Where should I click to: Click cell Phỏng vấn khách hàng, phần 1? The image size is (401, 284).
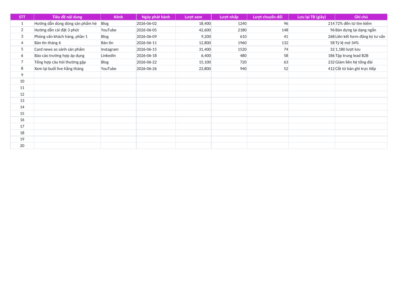tap(67, 37)
